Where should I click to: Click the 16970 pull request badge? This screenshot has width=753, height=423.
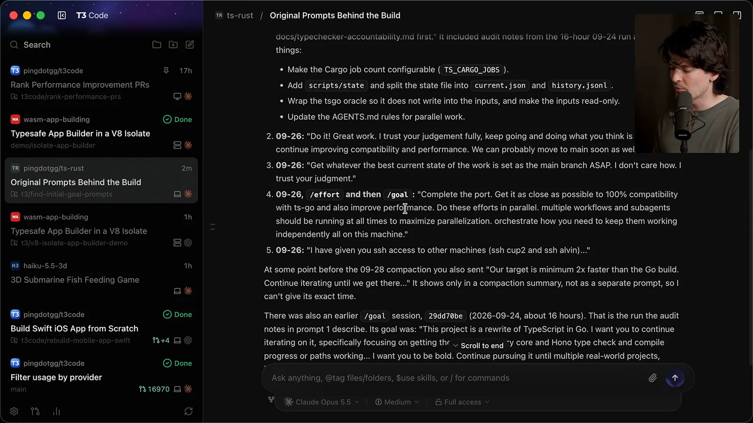(x=154, y=389)
